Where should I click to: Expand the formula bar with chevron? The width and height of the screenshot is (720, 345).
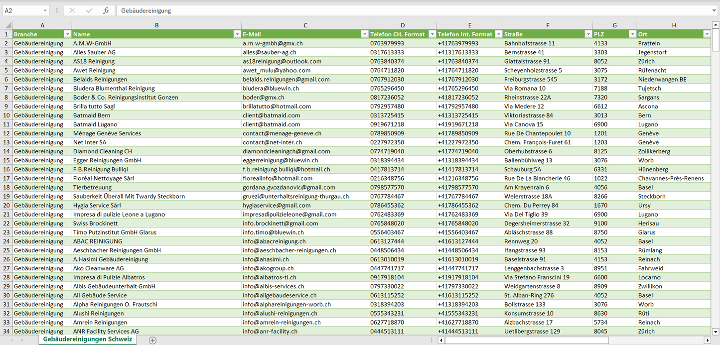pos(715,10)
